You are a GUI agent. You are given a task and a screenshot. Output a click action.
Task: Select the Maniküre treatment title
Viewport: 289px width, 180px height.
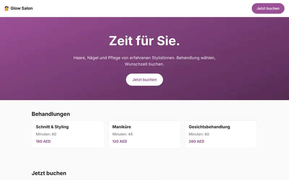pyautogui.click(x=122, y=127)
